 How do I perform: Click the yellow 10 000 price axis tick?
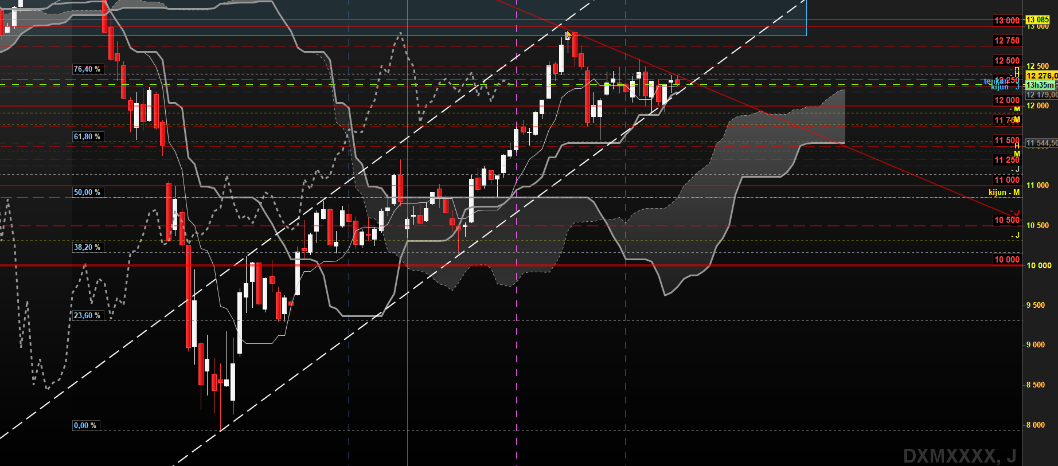(x=1039, y=266)
